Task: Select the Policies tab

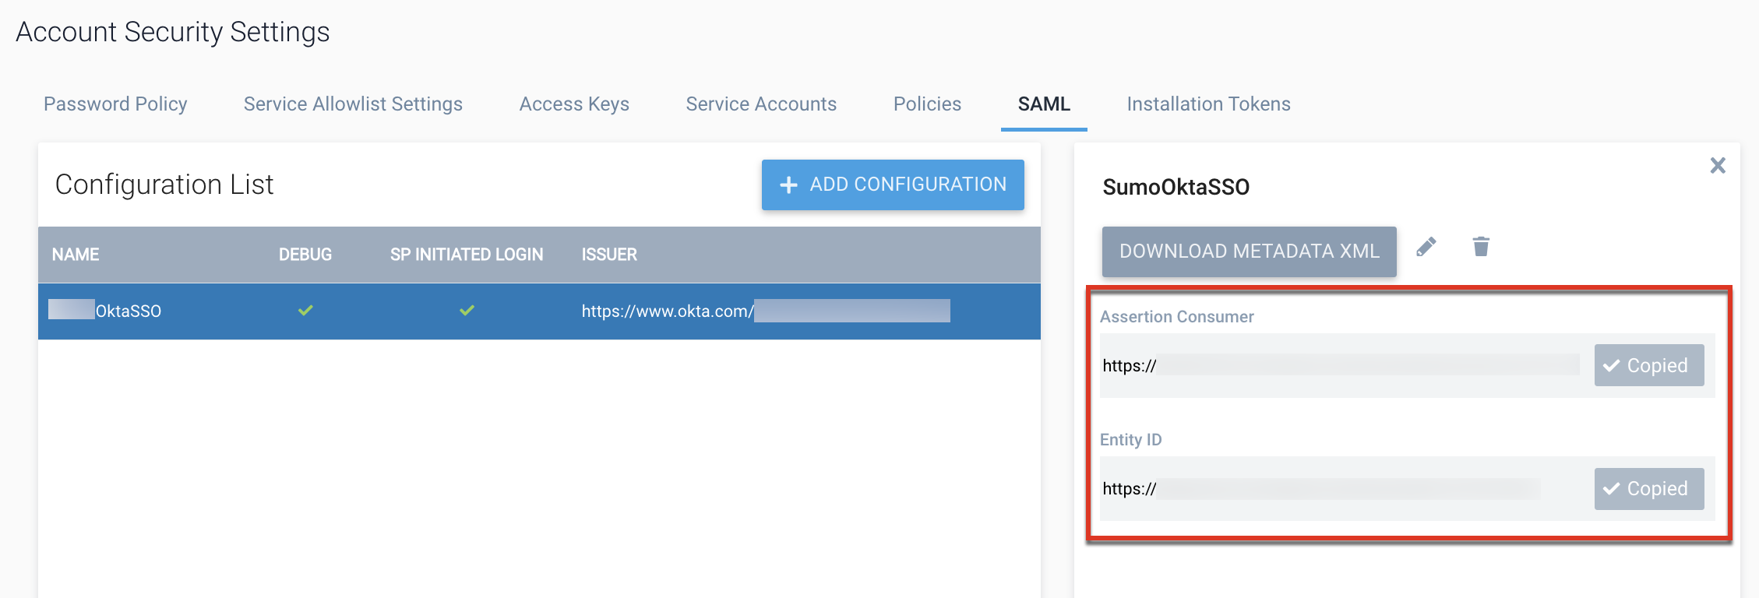Action: point(927,104)
